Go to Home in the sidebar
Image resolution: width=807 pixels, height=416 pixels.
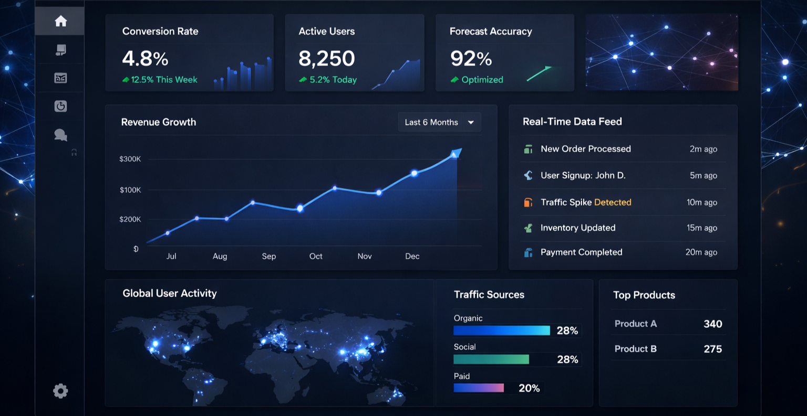60,21
